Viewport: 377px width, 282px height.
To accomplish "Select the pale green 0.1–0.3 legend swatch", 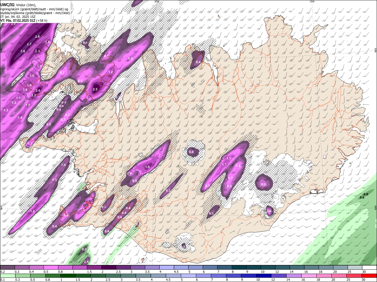I will (7, 276).
